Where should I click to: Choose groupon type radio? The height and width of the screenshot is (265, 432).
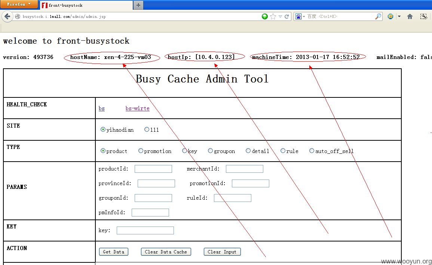click(210, 151)
